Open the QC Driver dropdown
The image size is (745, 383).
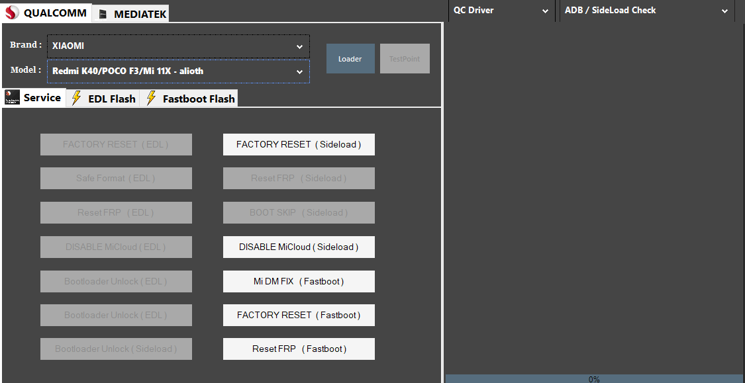pos(501,11)
